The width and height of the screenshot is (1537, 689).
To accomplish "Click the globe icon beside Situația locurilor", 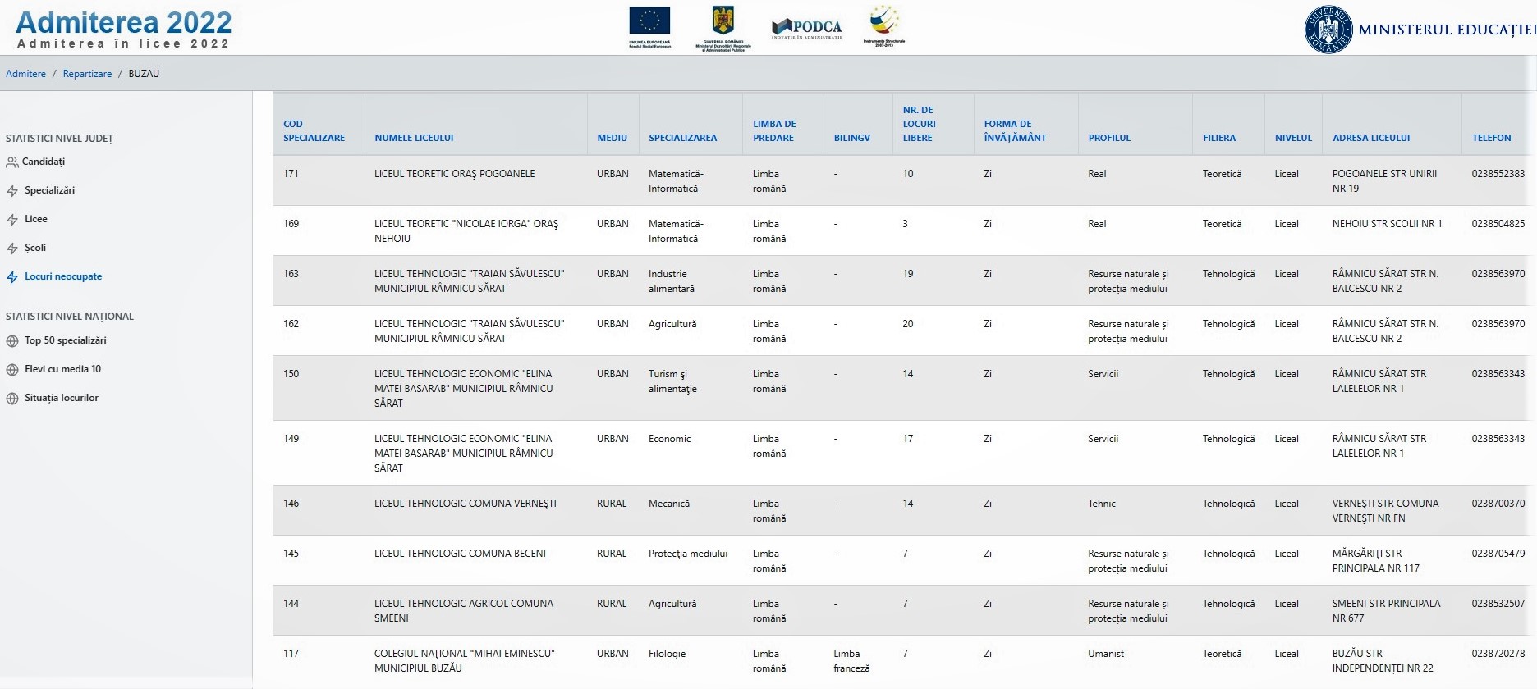I will click(x=12, y=399).
